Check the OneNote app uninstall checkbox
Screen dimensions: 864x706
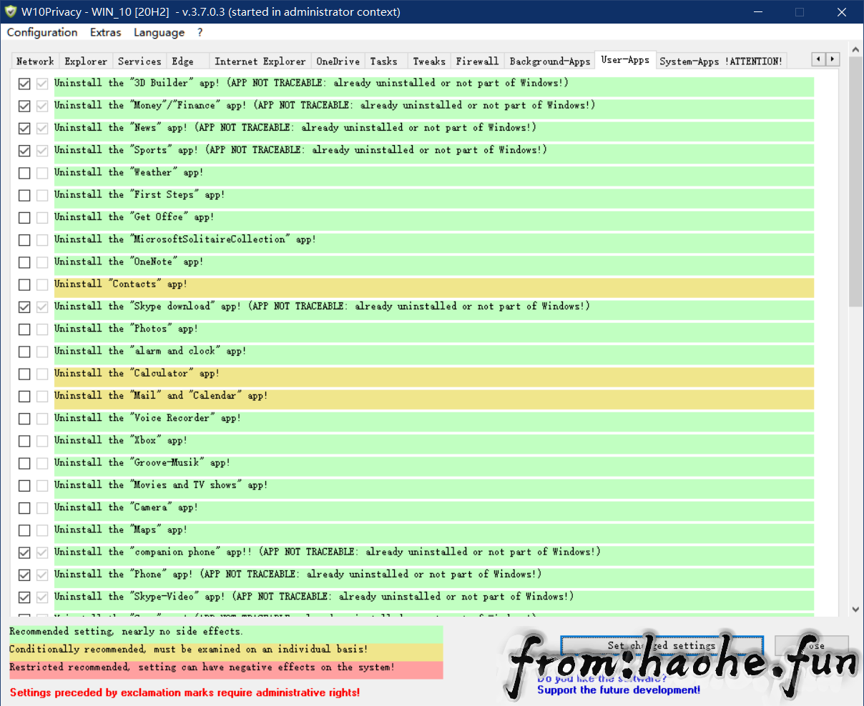click(24, 262)
